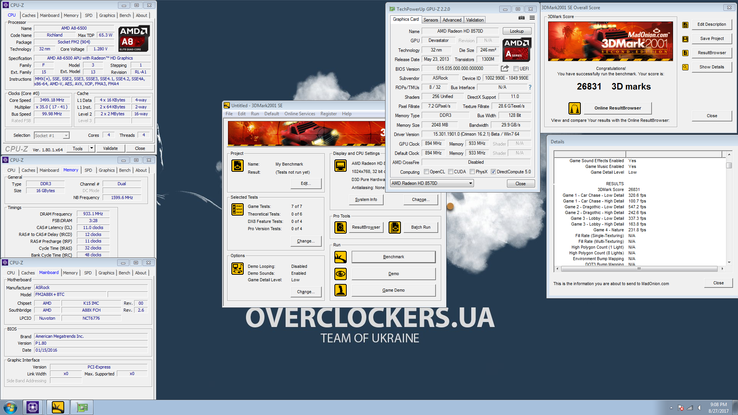This screenshot has width=738, height=415.
Task: Click the Options demo looping icon
Action: pos(238,269)
